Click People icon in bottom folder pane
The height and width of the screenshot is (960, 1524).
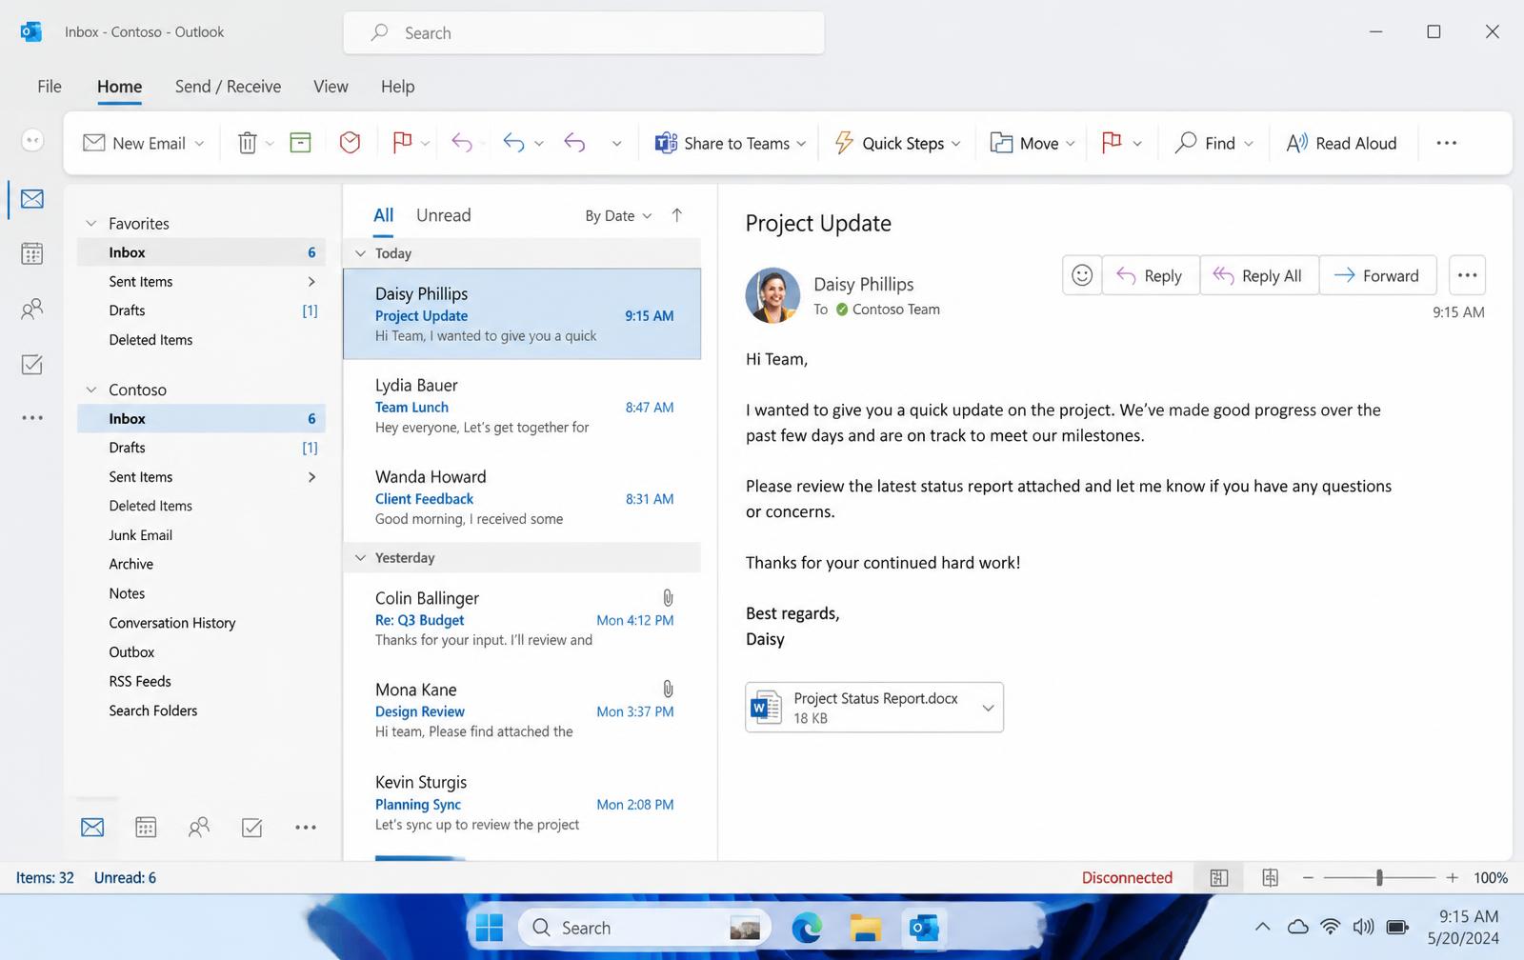point(199,828)
